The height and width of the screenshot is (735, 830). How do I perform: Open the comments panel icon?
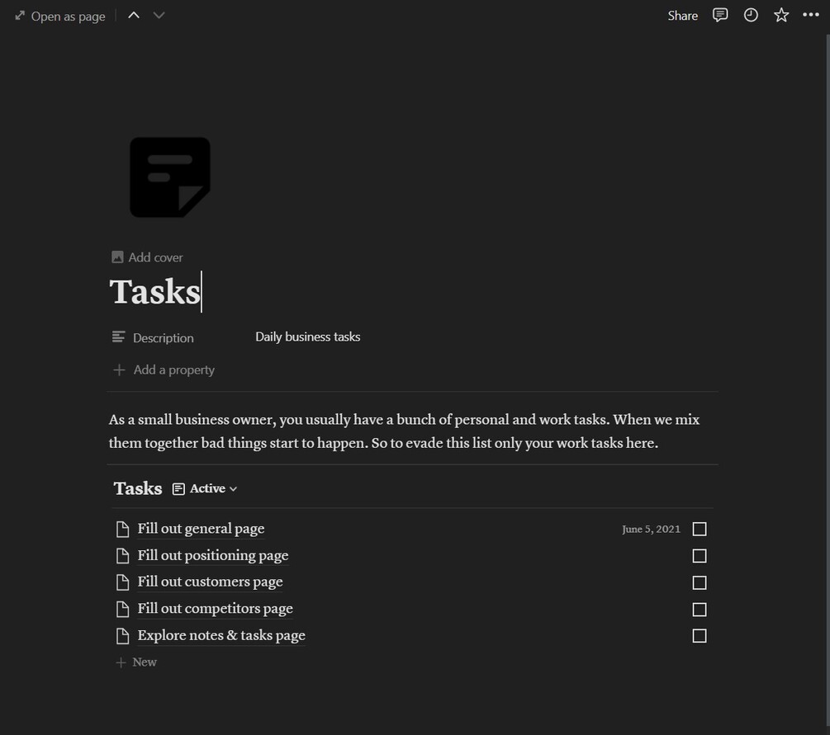click(720, 16)
